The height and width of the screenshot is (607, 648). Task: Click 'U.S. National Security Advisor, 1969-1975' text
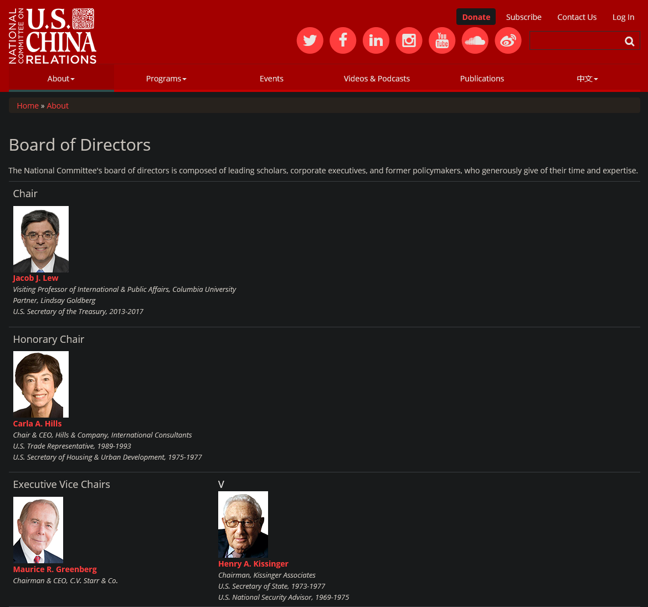(x=284, y=598)
